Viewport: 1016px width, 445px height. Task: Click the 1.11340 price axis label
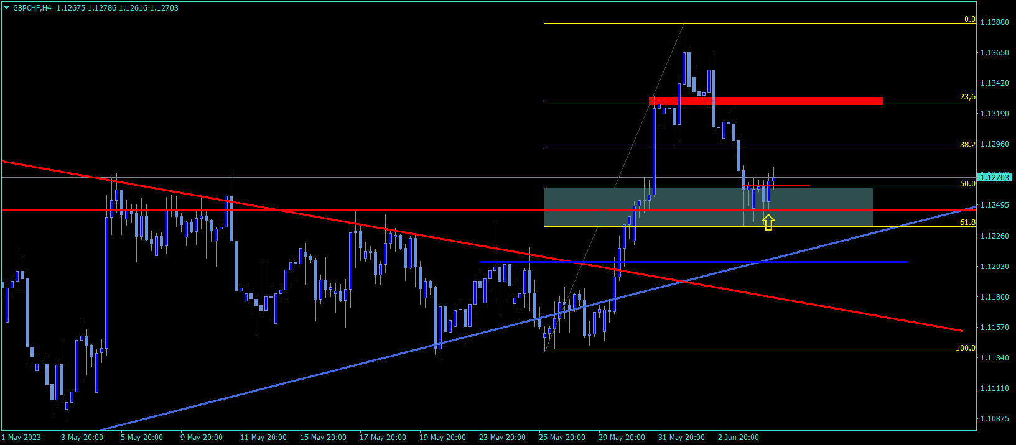tap(994, 358)
